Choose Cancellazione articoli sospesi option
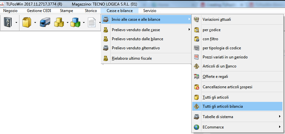Viewport: 285px width, 134px height. coord(227,87)
